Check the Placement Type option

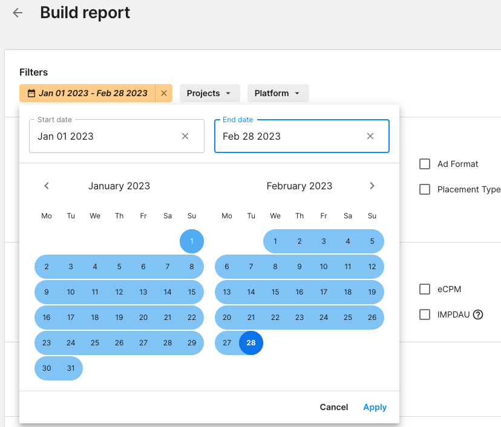click(x=425, y=189)
